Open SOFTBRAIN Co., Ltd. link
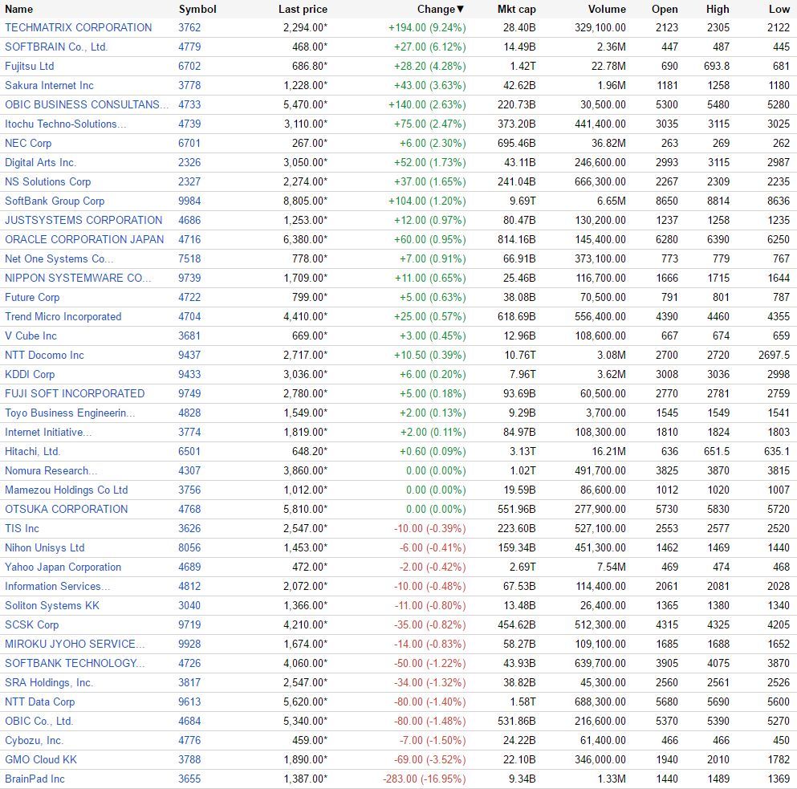This screenshot has width=797, height=789. tap(56, 47)
